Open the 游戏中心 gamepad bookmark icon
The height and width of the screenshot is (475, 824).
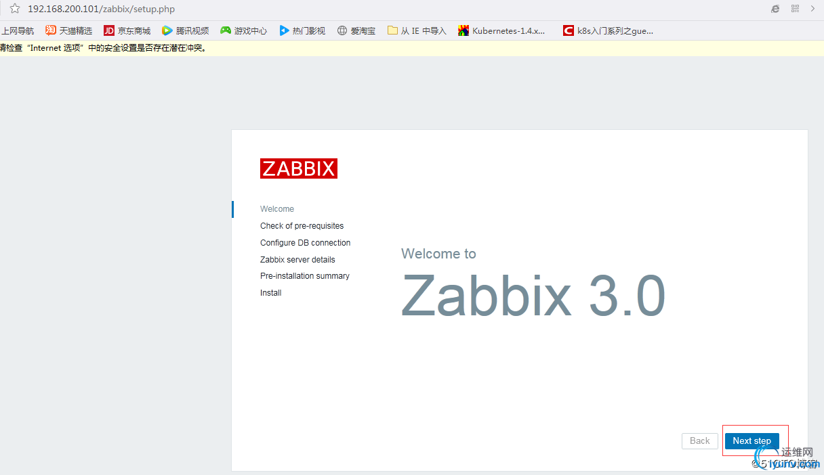click(226, 30)
